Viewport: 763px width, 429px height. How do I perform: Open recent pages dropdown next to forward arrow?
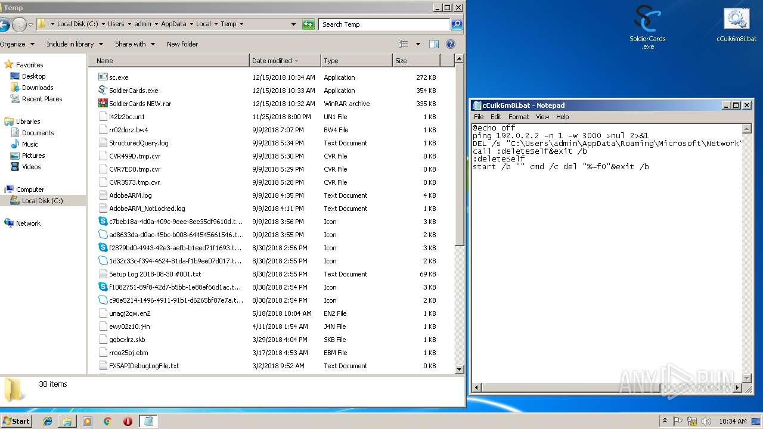click(x=30, y=24)
